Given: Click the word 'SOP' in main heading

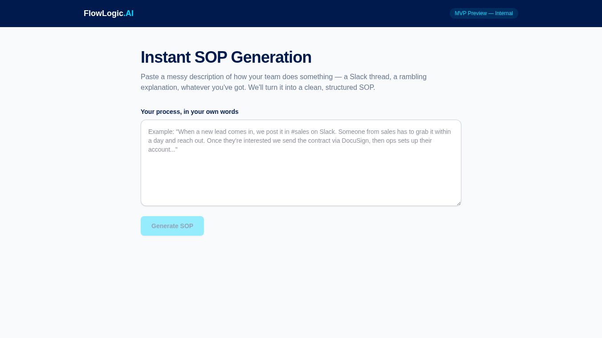Looking at the screenshot, I should (211, 57).
